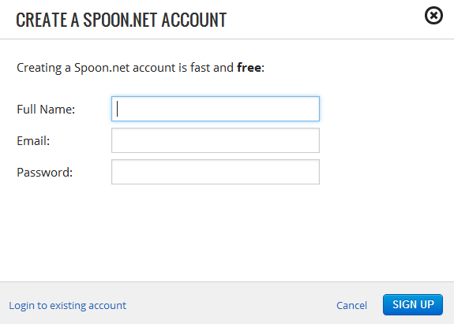
Task: Click the Create a Spoon.net Account heading
Action: click(122, 20)
